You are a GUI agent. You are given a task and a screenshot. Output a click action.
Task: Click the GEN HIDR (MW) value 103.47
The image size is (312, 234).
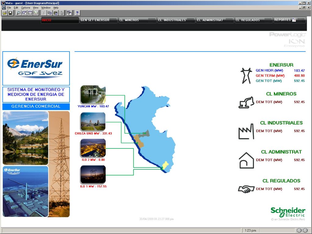pyautogui.click(x=299, y=70)
